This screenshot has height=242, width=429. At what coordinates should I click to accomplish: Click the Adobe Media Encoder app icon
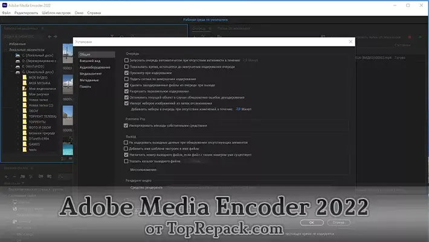pyautogui.click(x=5, y=5)
